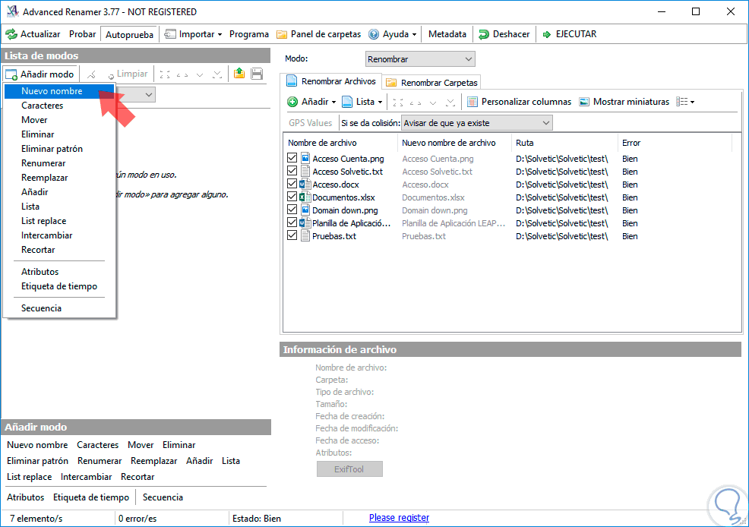Click the load mode list icon

point(239,74)
